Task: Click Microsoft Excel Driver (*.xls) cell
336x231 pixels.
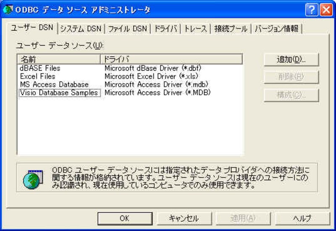Action: click(x=151, y=76)
